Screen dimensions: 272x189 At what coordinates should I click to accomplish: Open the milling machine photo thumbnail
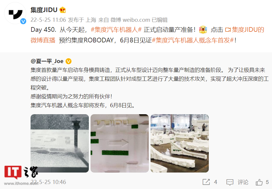tap(60, 143)
